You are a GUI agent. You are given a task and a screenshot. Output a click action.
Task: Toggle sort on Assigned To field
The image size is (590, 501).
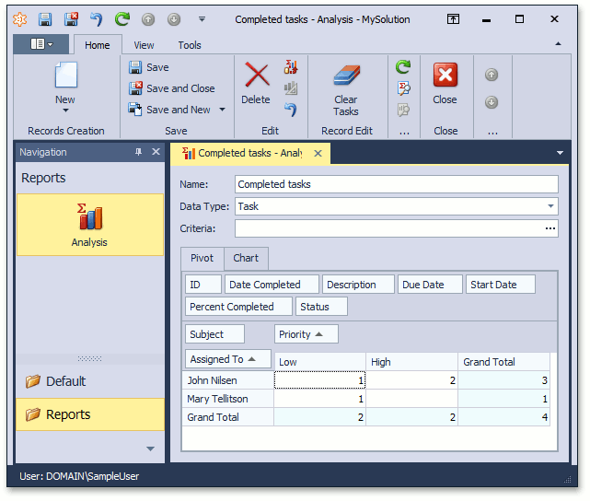[227, 359]
